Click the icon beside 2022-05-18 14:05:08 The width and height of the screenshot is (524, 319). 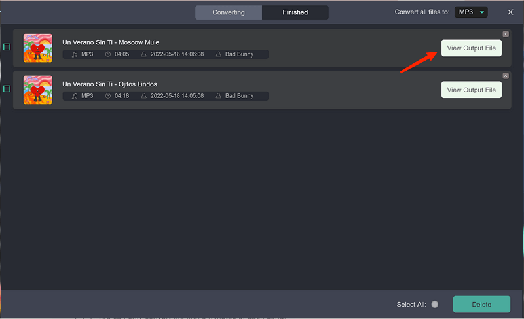pyautogui.click(x=143, y=96)
